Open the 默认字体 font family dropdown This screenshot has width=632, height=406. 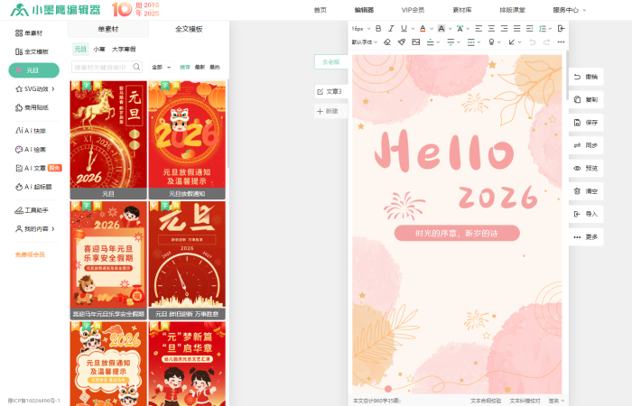pyautogui.click(x=363, y=42)
